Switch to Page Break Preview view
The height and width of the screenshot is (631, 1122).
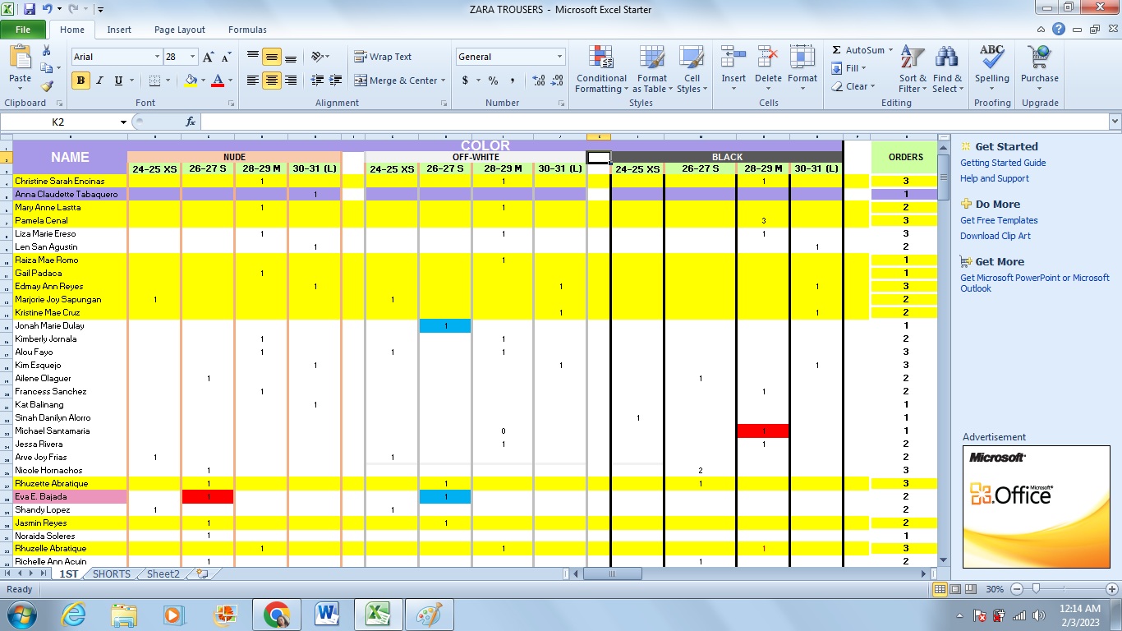click(971, 589)
